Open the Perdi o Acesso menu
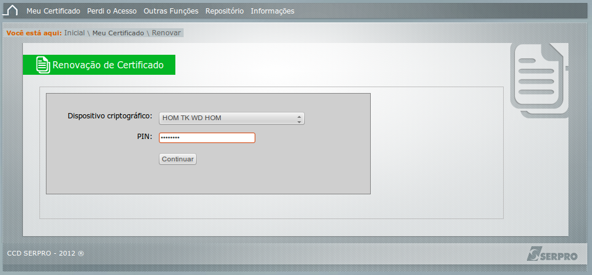The image size is (592, 275). pos(112,11)
